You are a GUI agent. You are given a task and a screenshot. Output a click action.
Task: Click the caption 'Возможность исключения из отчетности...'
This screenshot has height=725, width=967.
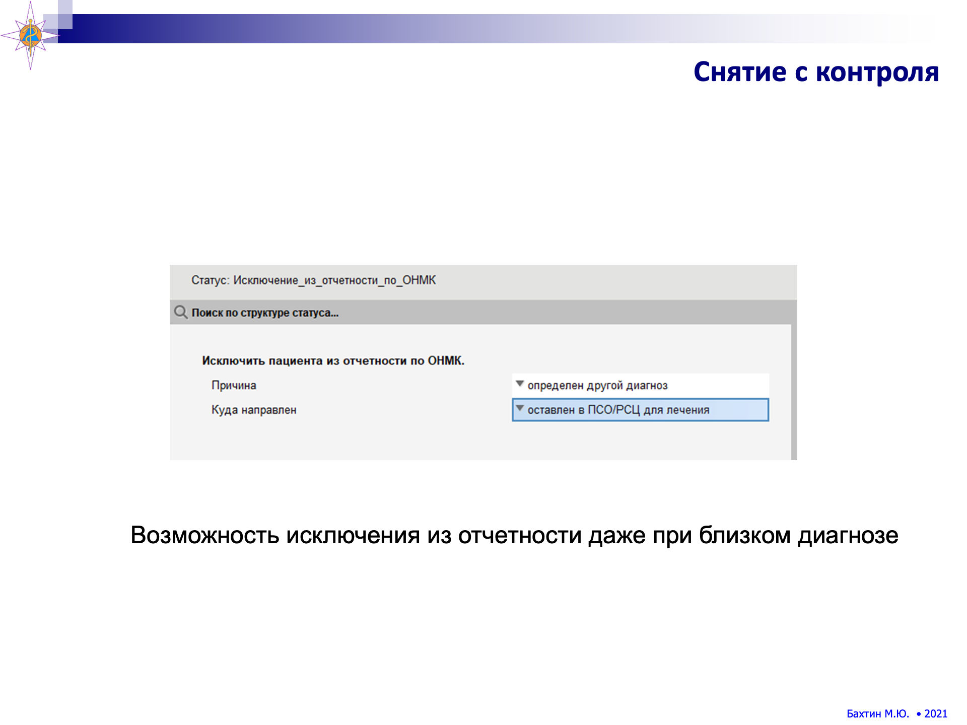[x=514, y=535]
